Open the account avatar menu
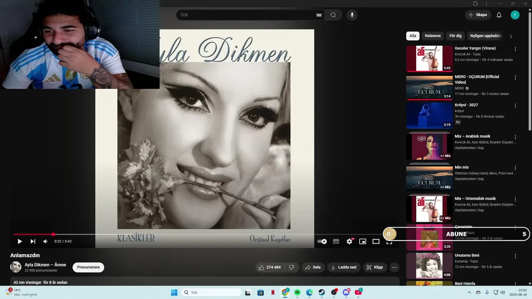The image size is (532, 299). (515, 15)
